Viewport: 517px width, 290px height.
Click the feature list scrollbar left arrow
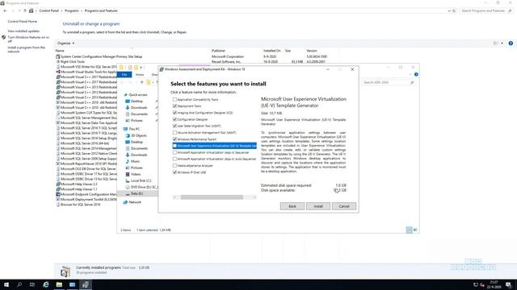point(174,197)
